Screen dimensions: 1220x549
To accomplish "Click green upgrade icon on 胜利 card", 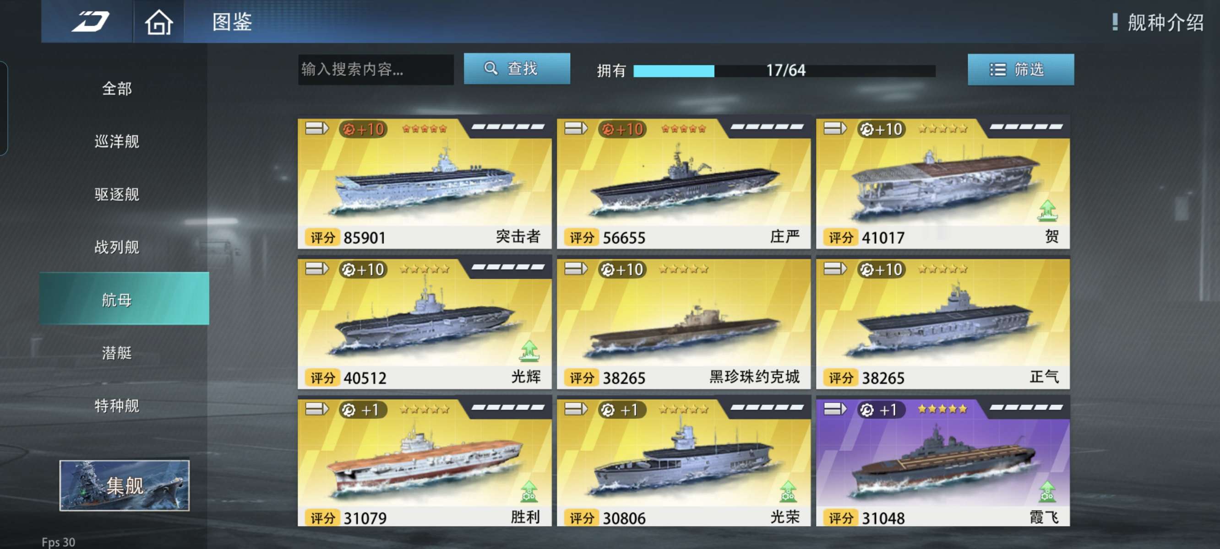I will [529, 491].
